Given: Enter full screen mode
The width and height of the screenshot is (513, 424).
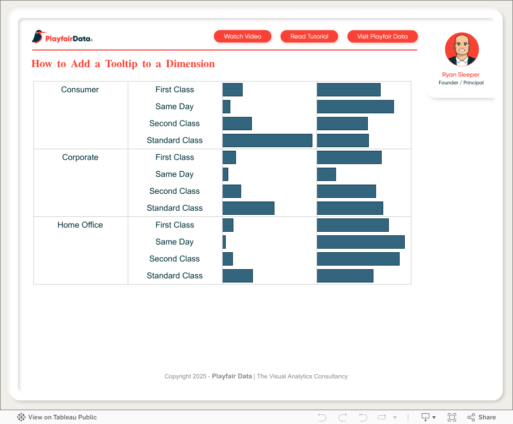Looking at the screenshot, I should pyautogui.click(x=452, y=417).
